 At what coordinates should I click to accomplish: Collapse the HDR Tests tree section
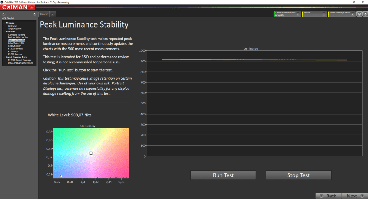click(x=4, y=32)
